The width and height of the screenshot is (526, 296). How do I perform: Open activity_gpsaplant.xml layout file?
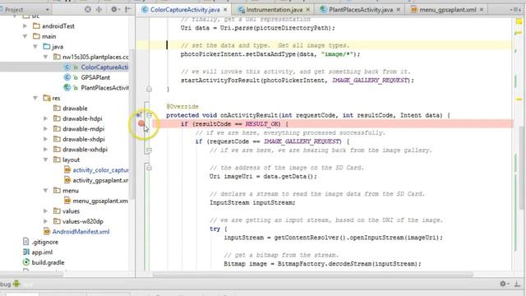coord(100,181)
